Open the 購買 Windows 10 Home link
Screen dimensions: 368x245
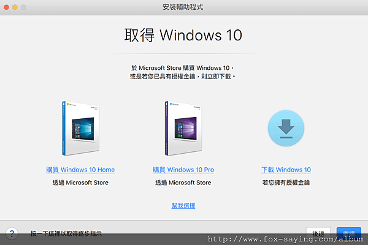(80, 170)
